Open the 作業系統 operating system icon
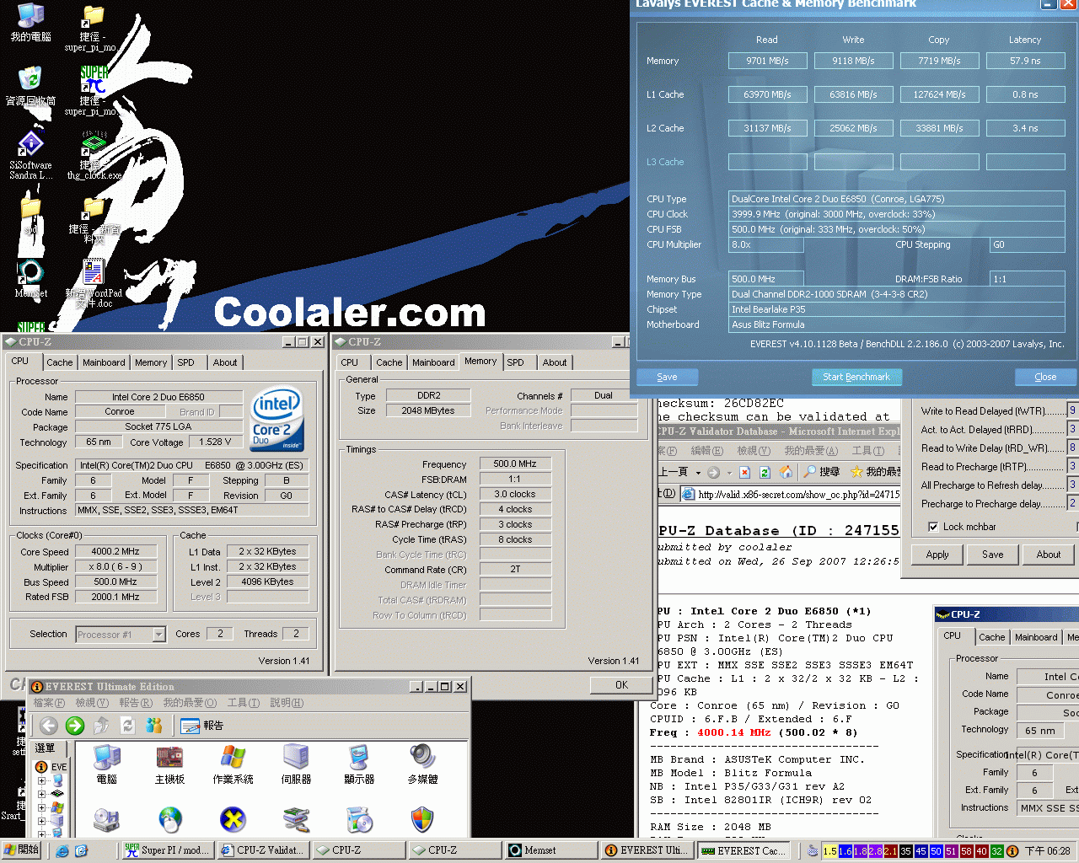Image resolution: width=1079 pixels, height=863 pixels. tap(233, 764)
